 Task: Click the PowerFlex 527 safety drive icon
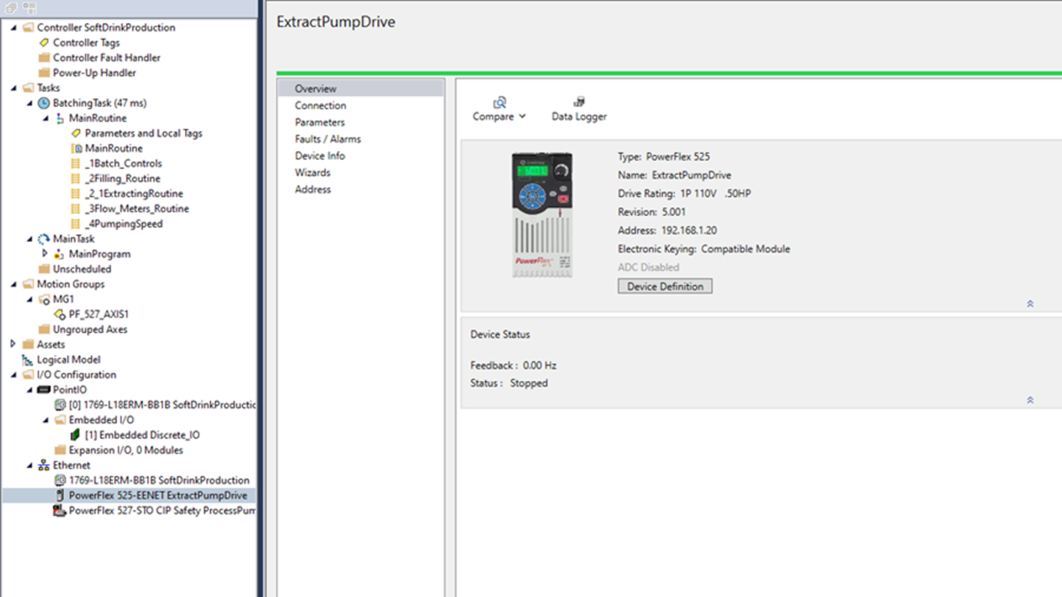click(60, 511)
